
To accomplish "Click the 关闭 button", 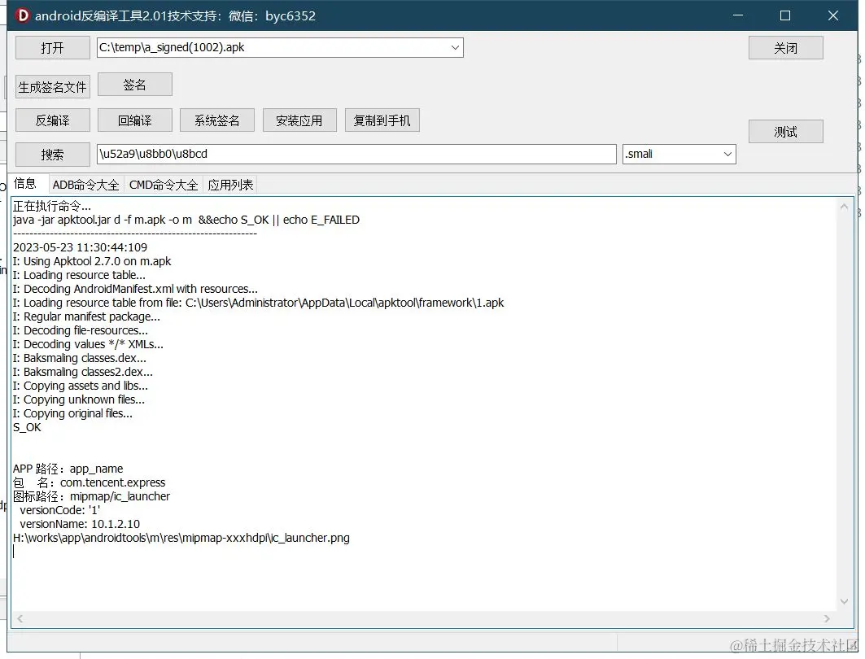I will 785,48.
